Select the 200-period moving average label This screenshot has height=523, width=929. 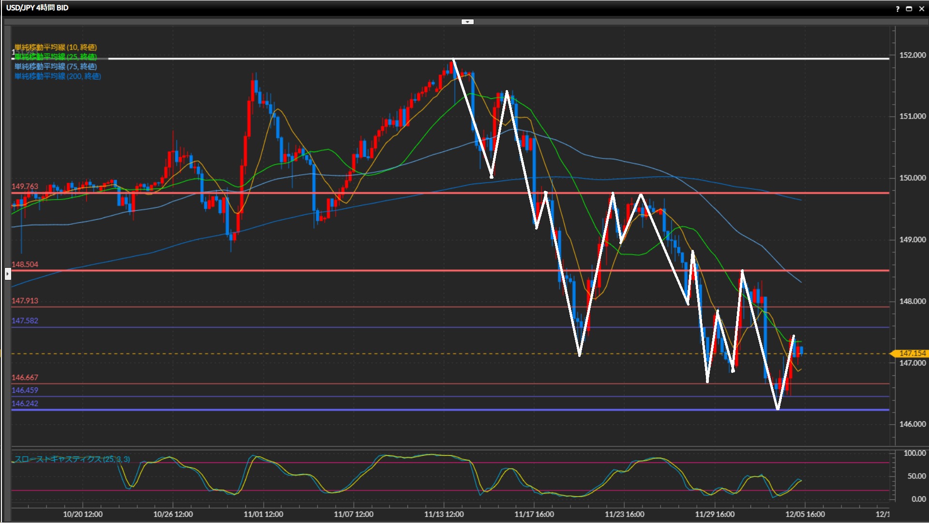pyautogui.click(x=58, y=76)
